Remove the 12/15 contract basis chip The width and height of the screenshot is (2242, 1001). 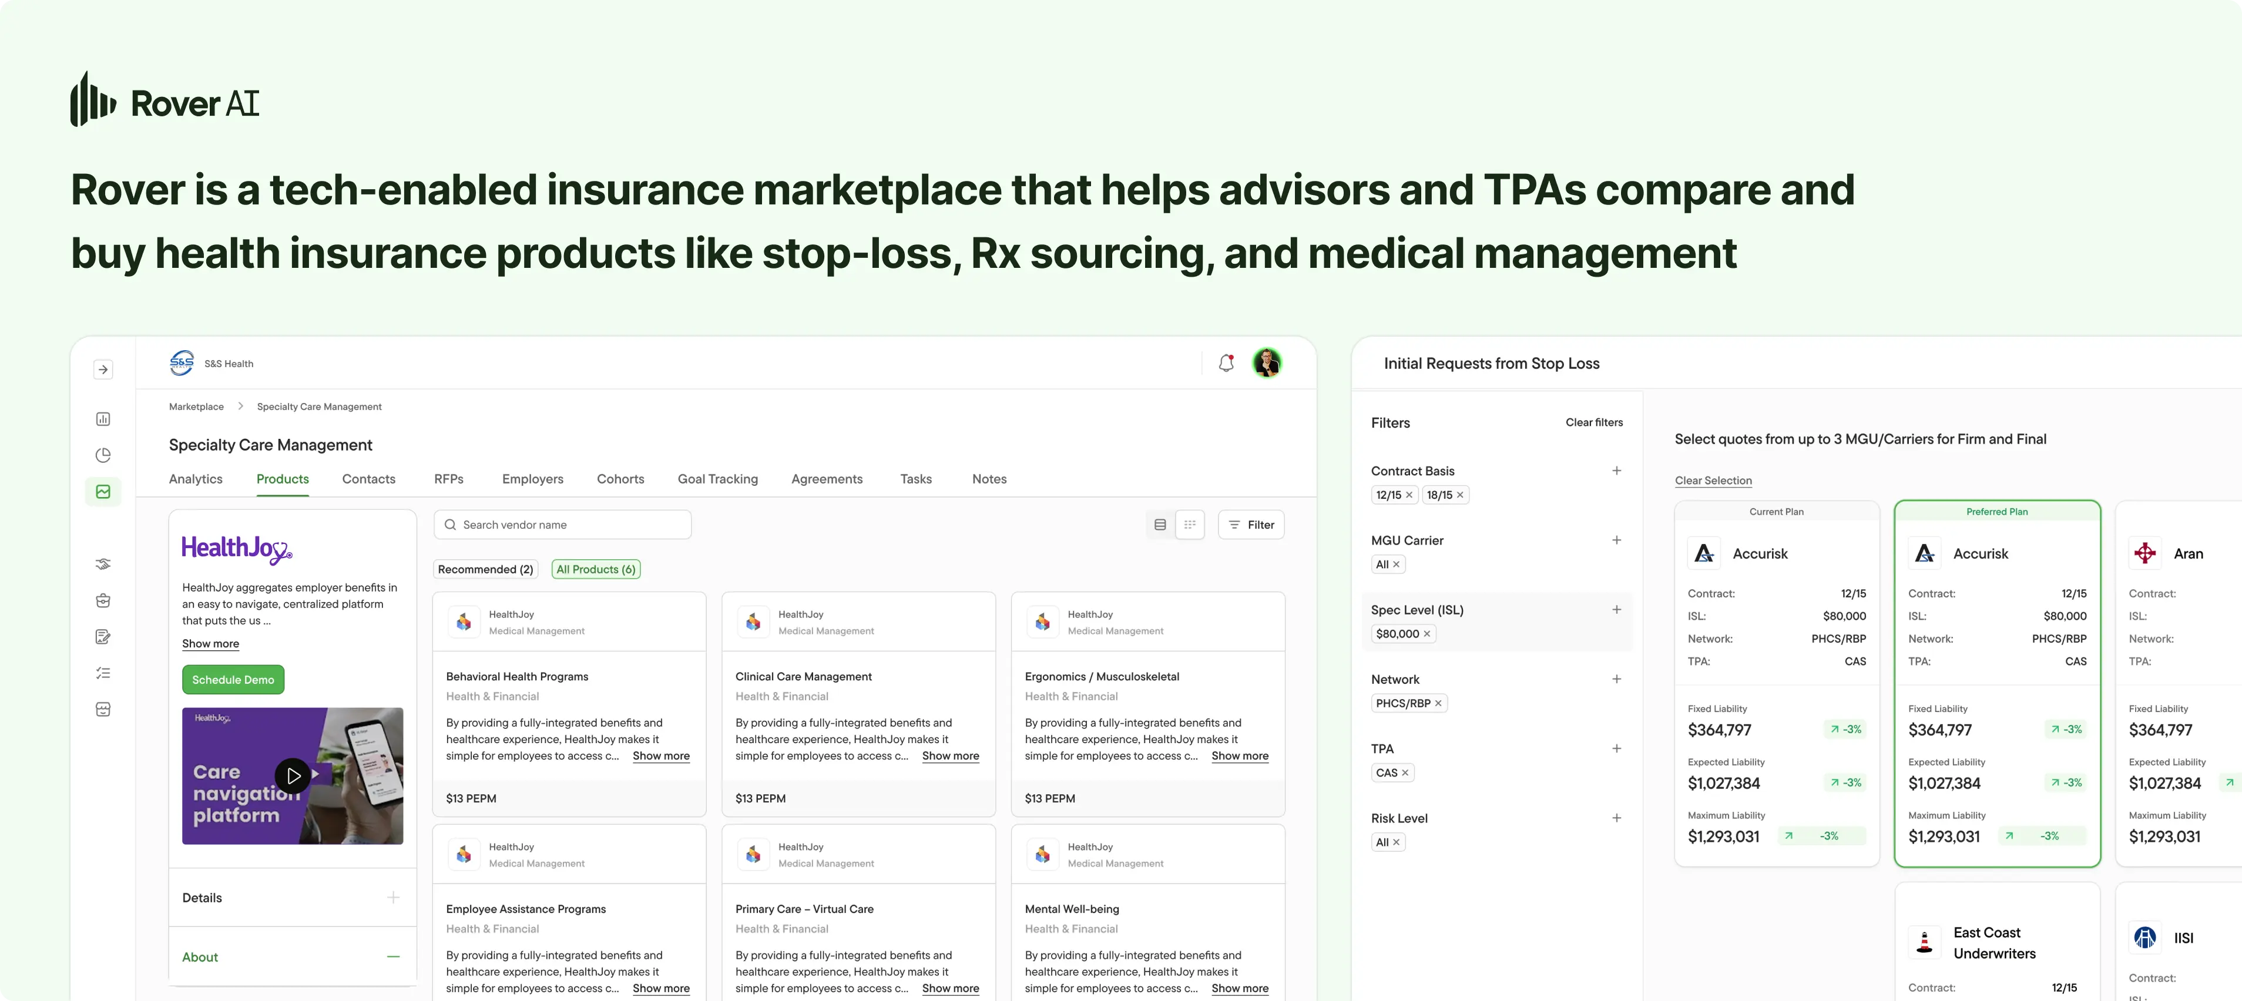tap(1409, 495)
